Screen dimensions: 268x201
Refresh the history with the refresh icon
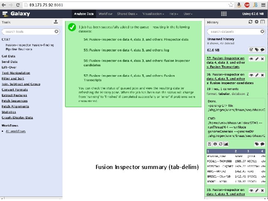click(250, 22)
